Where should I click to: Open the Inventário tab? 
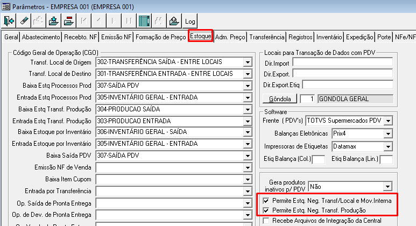329,37
